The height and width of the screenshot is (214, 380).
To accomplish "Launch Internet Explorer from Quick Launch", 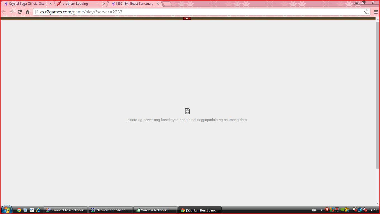I will coord(39,210).
